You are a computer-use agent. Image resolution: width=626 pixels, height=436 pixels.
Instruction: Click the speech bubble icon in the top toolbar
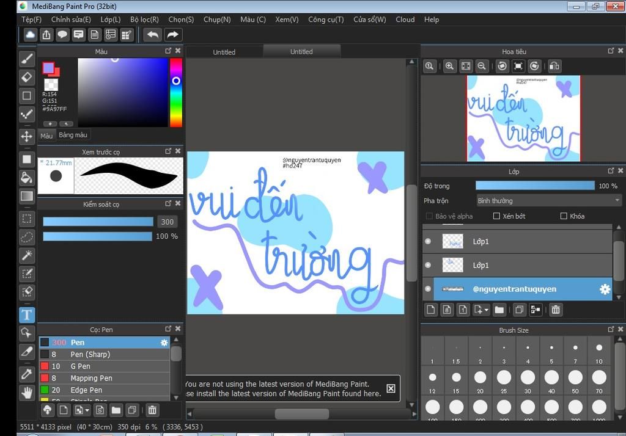[62, 35]
